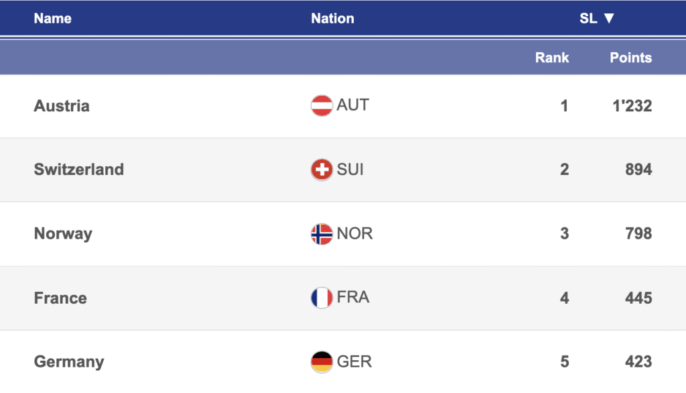
Task: Click the Points subheader
Action: tap(630, 58)
